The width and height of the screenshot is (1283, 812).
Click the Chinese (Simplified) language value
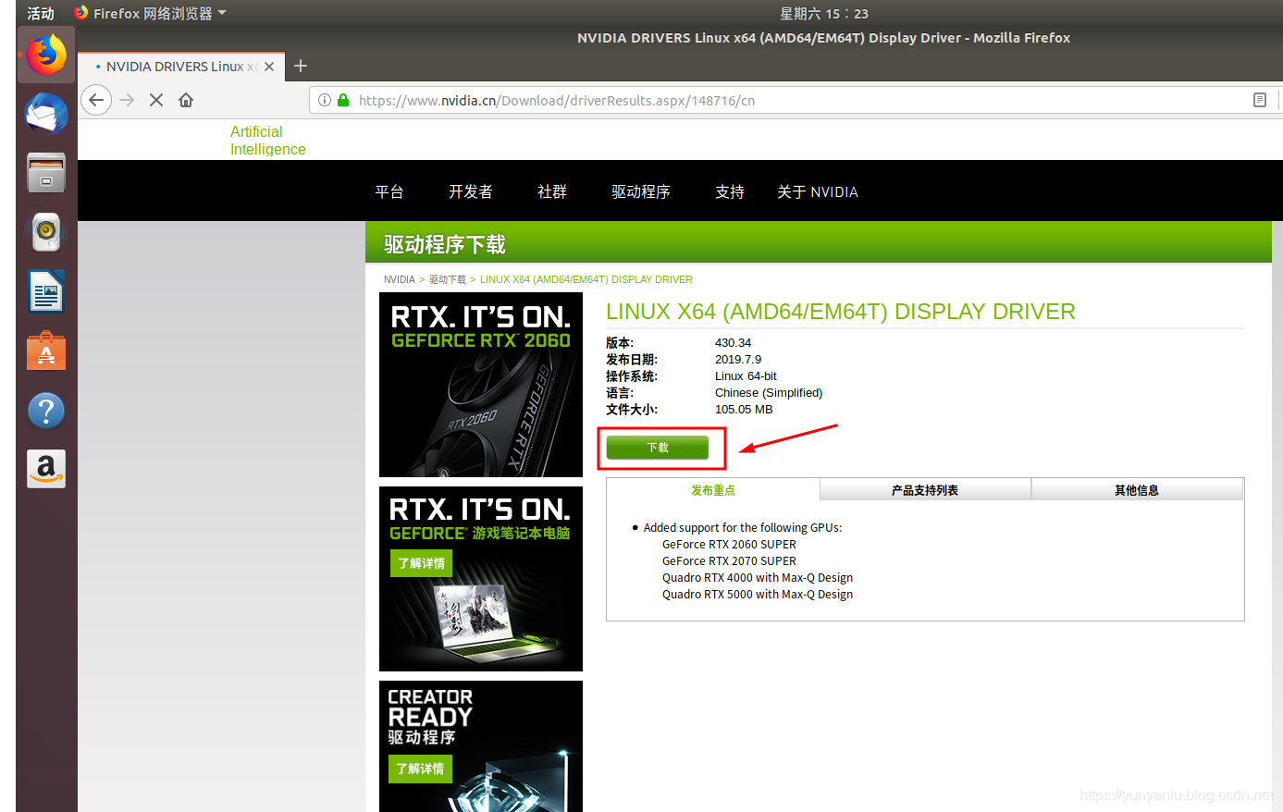point(769,393)
